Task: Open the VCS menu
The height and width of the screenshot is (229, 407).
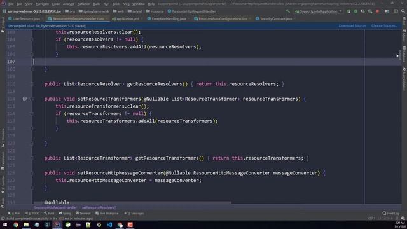Action: click(x=127, y=4)
